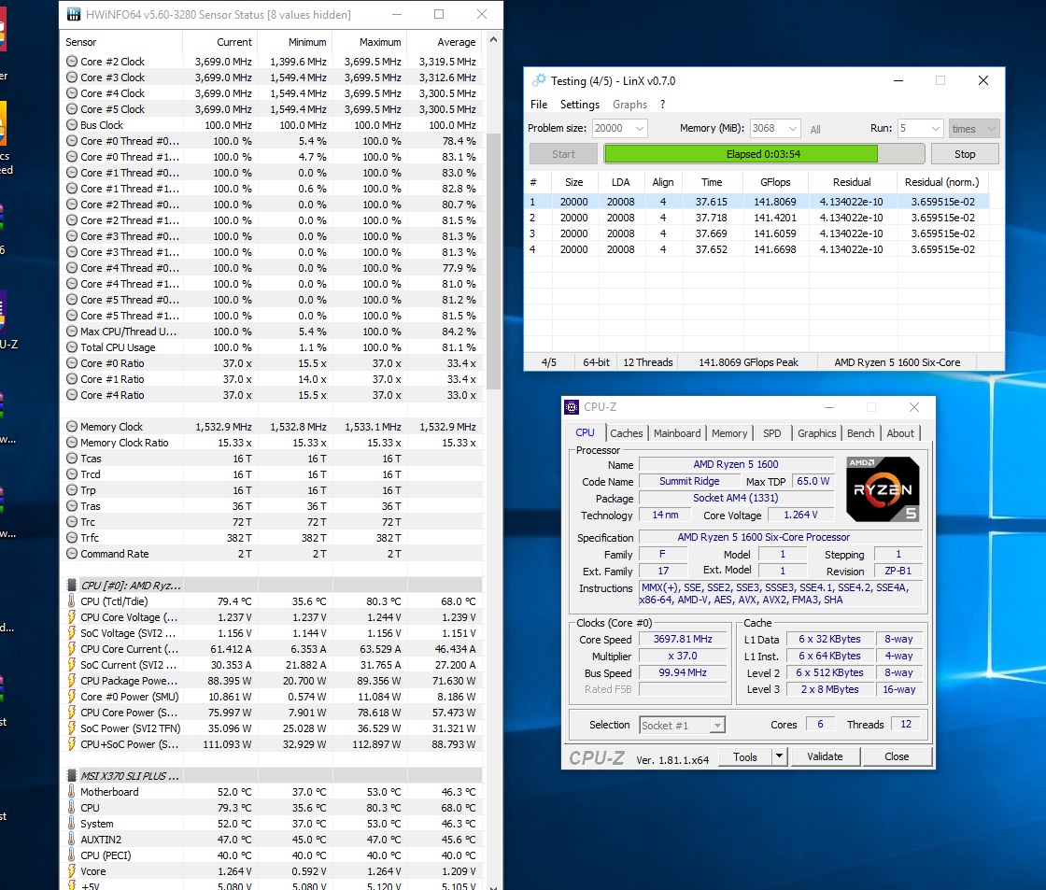
Task: Click the Close button in CPU-Z
Action: point(897,756)
